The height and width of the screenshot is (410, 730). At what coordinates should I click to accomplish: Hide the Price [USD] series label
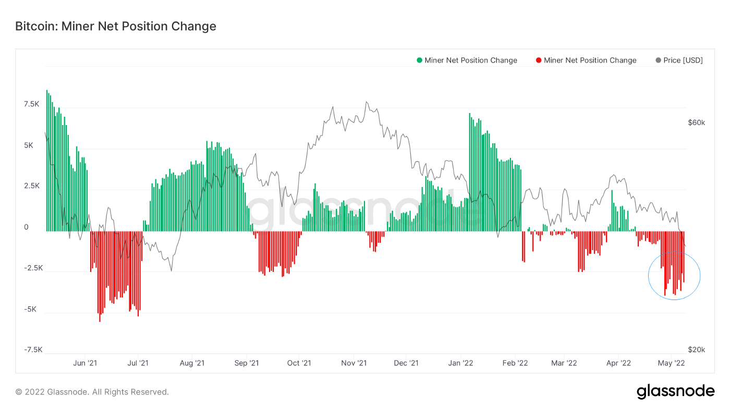coord(683,60)
